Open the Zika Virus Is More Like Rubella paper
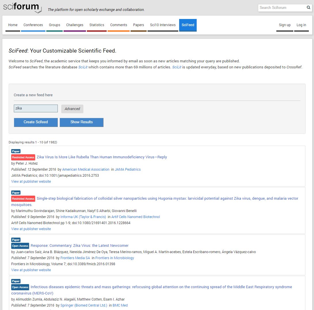Viewport: 314px width, 310px height. (102, 157)
